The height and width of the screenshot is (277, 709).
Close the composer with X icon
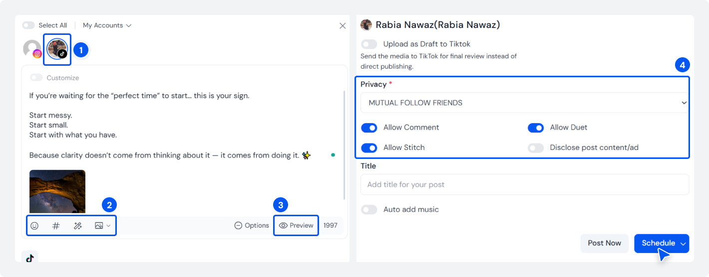pyautogui.click(x=343, y=26)
